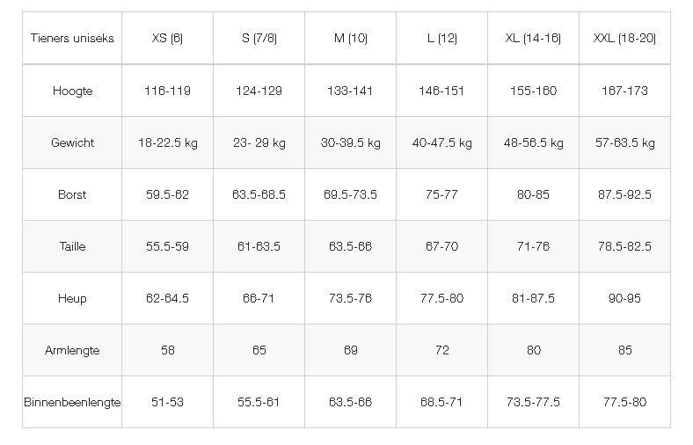This screenshot has width=693, height=445.
Task: Click the 73.5-77.5 Binnenbeenlengte cell
Action: [x=534, y=402]
